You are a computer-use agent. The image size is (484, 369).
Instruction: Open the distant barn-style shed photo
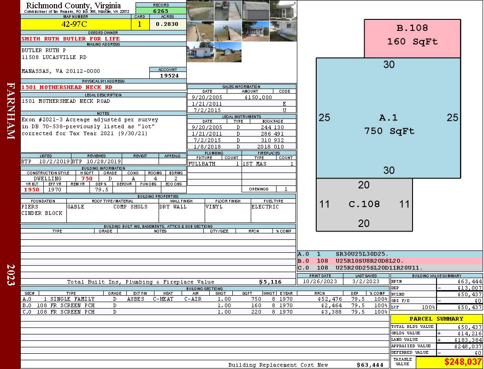(x=228, y=52)
